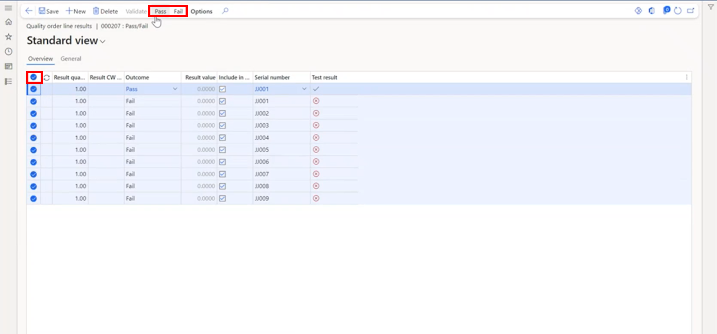Open the Options menu
717x334 pixels.
[x=201, y=12]
